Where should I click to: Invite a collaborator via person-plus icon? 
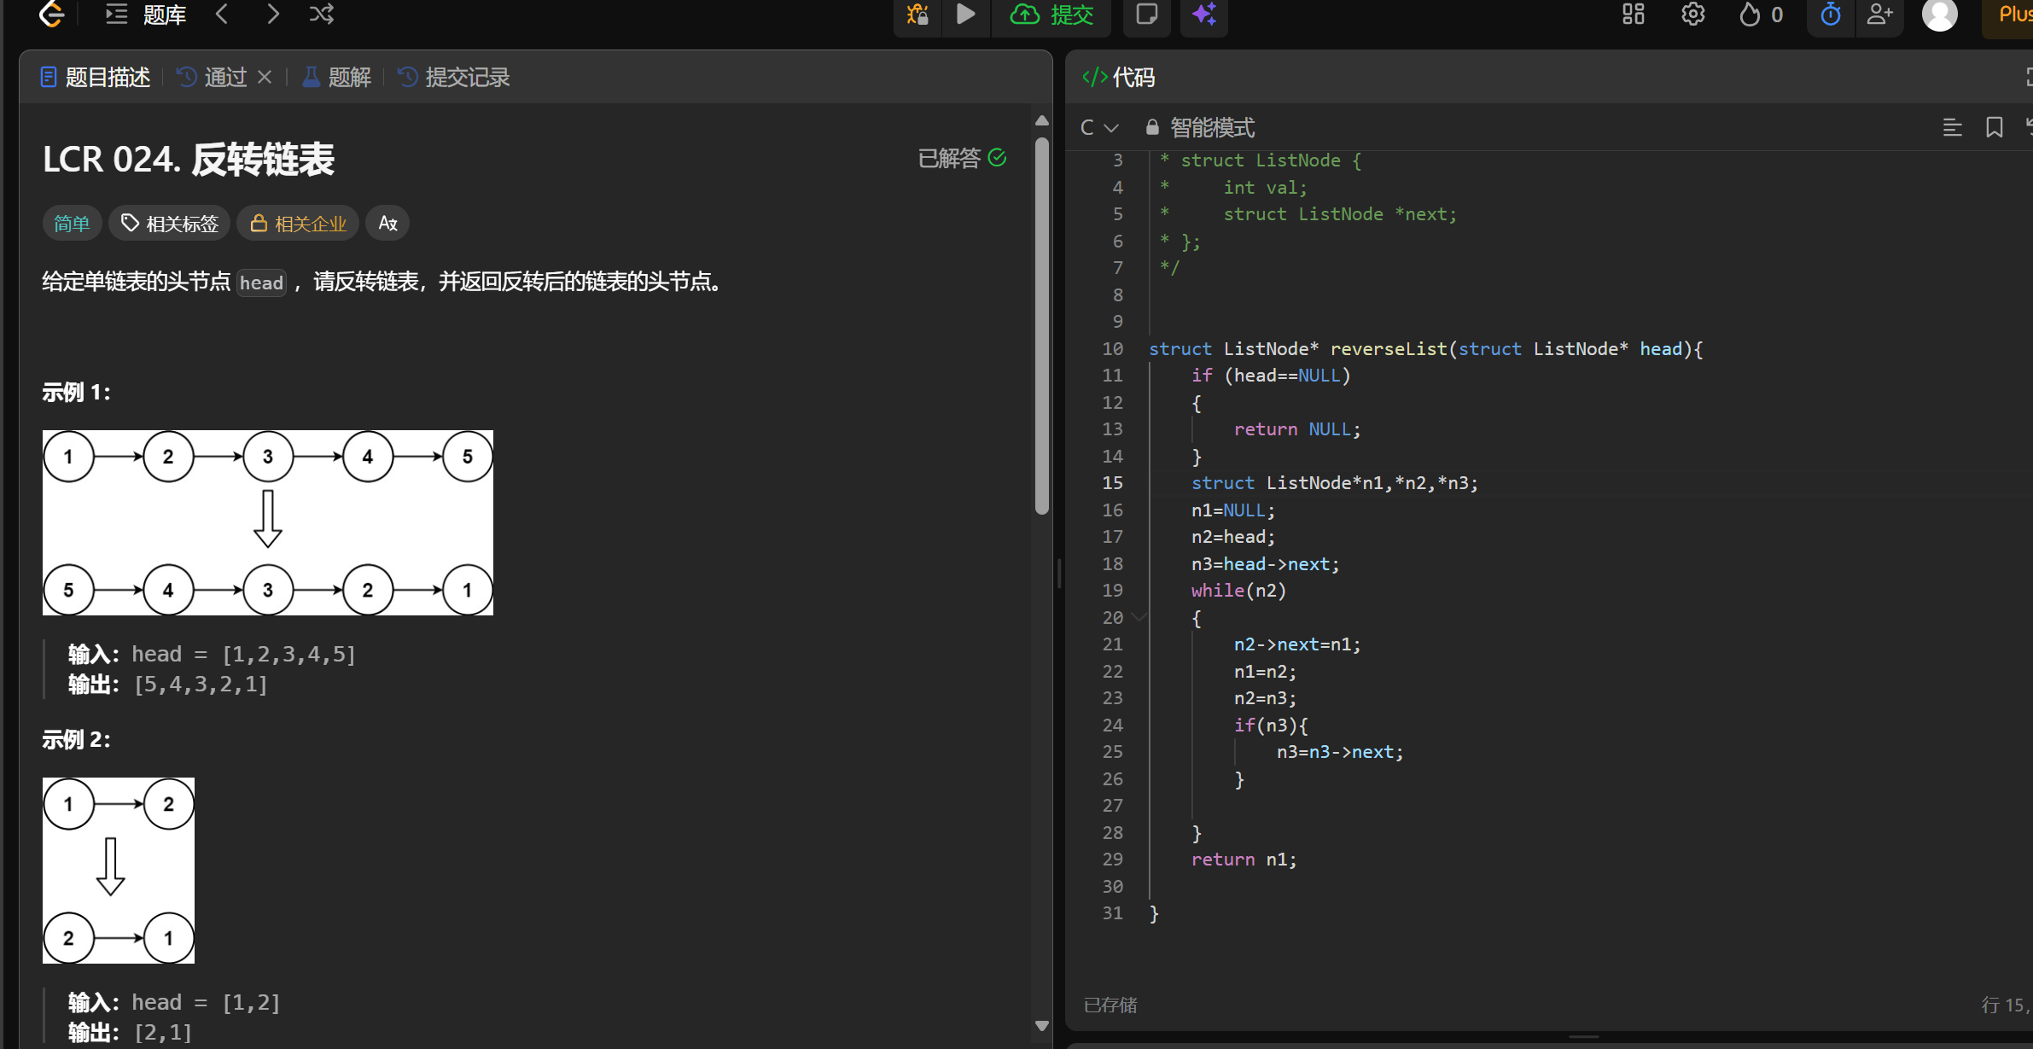pyautogui.click(x=1880, y=15)
